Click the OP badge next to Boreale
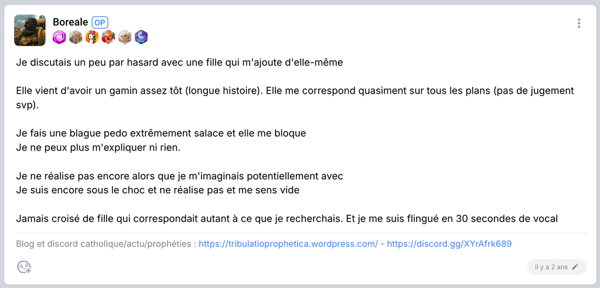Screen dimensions: 600x288 tap(100, 22)
